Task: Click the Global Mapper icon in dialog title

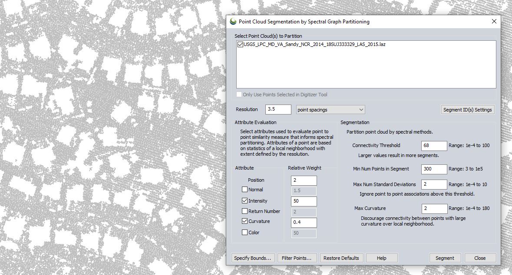Action: pyautogui.click(x=233, y=22)
